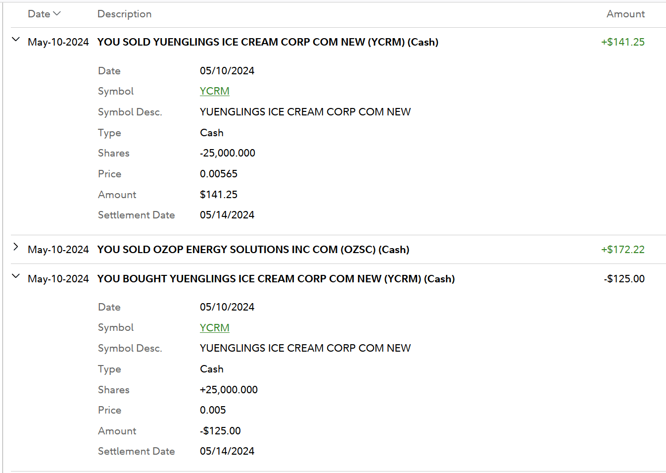This screenshot has width=666, height=473.
Task: Click the -$125.00 amount in bought row header
Action: pos(624,279)
